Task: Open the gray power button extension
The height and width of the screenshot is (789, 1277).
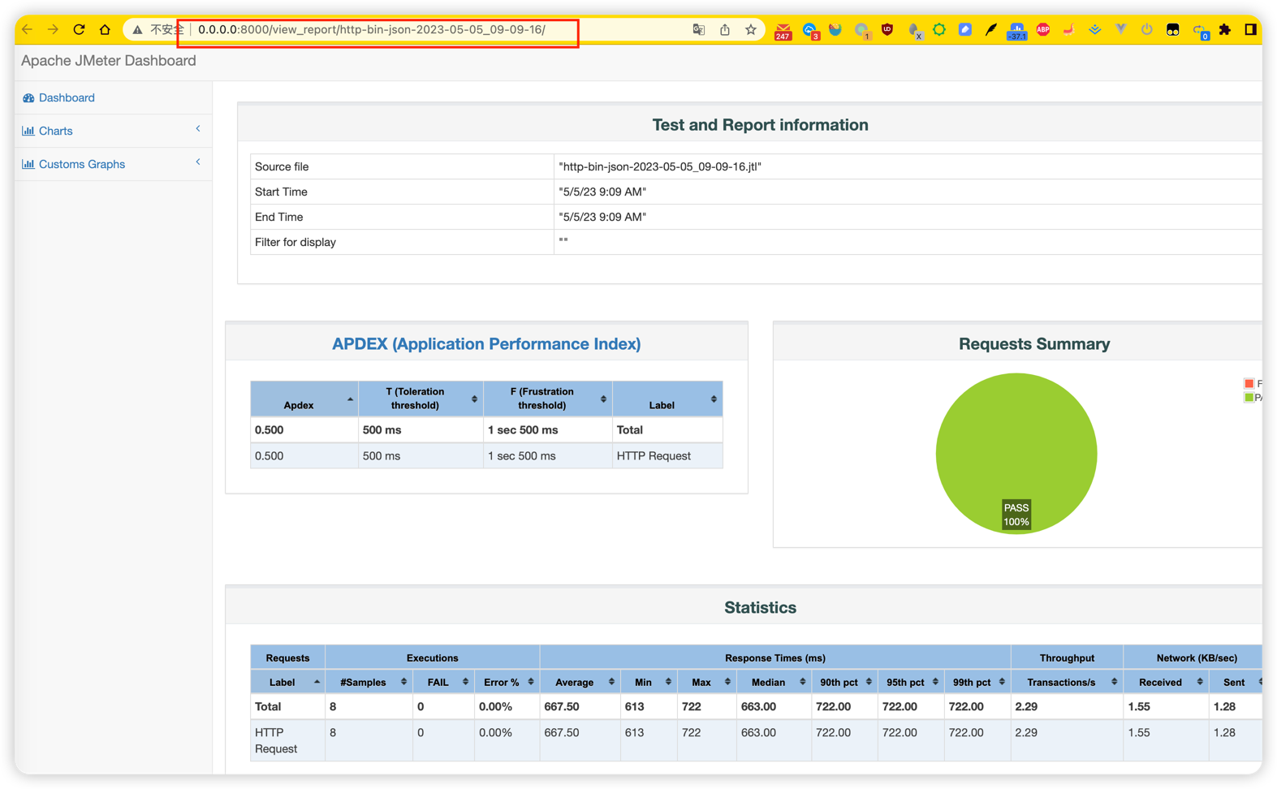Action: click(x=1146, y=30)
